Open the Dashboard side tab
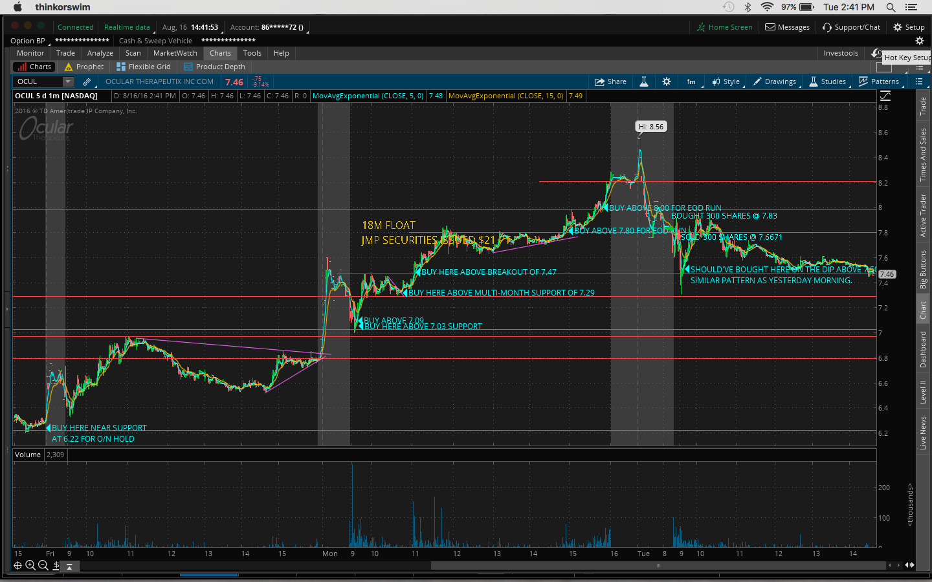 (923, 349)
